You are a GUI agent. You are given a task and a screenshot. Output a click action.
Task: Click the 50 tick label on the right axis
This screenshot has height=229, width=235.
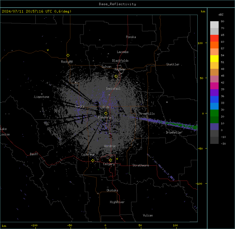201,78
